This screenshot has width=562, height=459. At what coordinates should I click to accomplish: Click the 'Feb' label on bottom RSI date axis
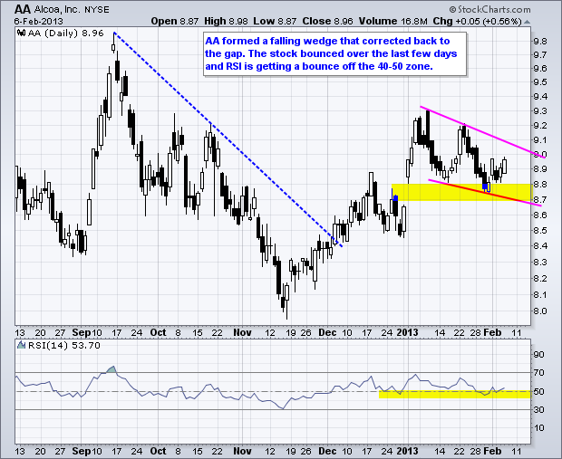(x=492, y=451)
